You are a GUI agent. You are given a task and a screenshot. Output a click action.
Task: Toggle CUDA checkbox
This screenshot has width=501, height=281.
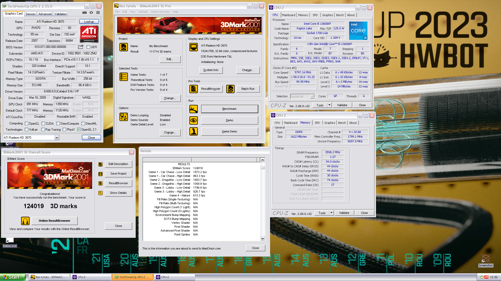pyautogui.click(x=43, y=124)
